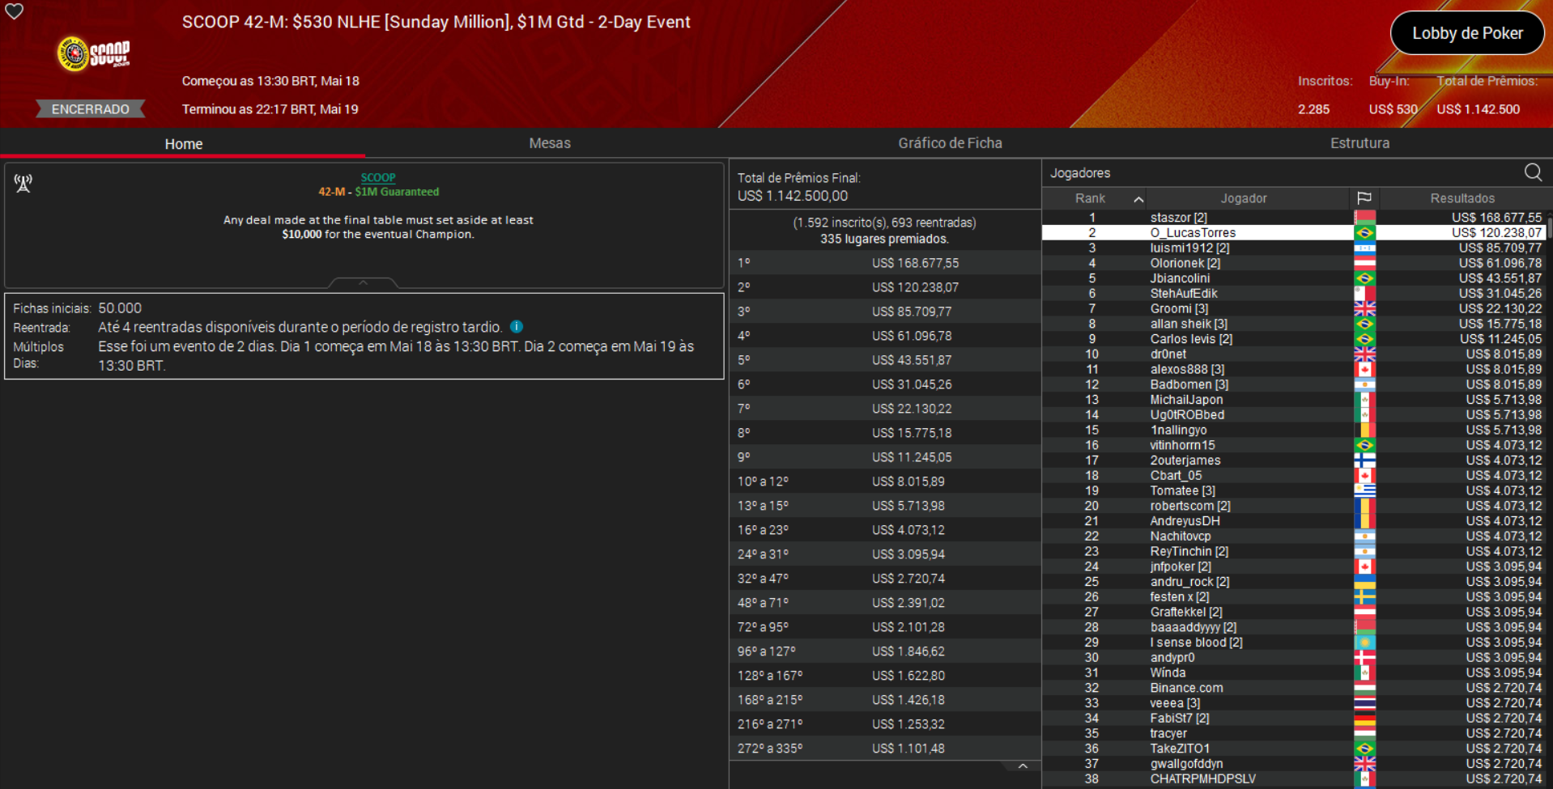Screen dimensions: 1553x789
Task: Click the flag next to gwallgofddyn
Action: click(x=1364, y=764)
